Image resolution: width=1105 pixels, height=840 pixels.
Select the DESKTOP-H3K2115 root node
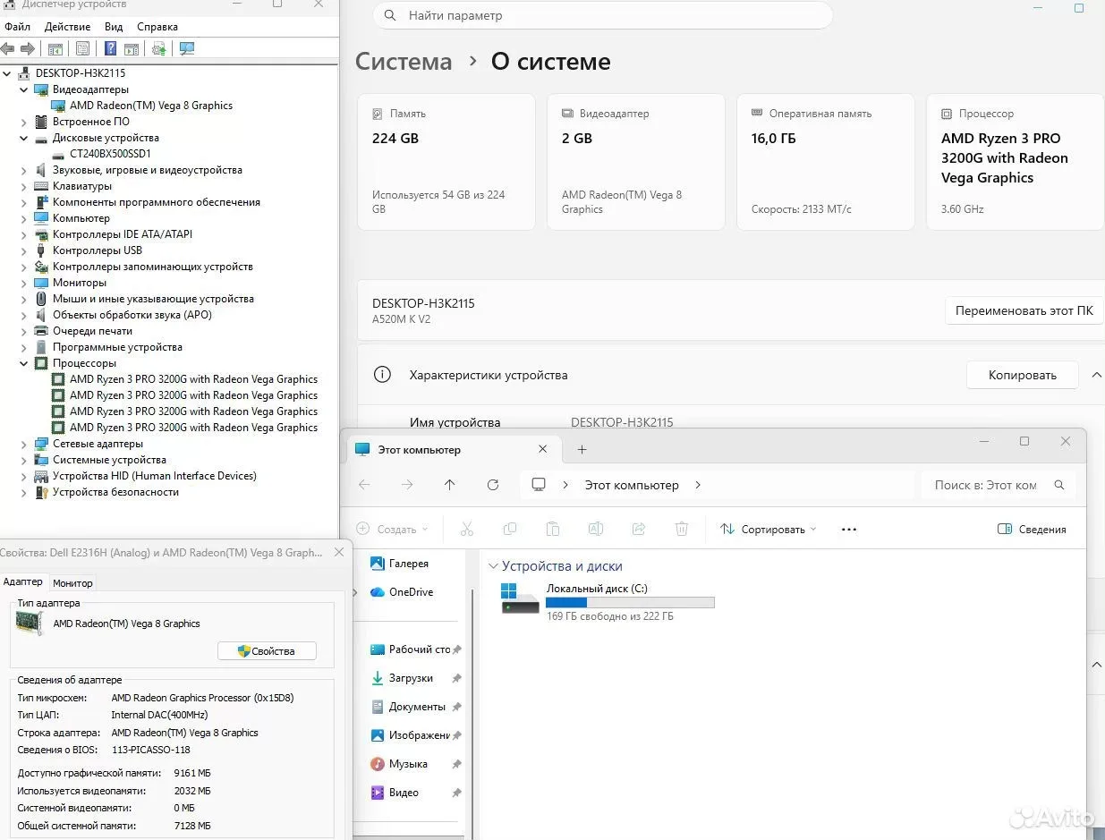80,73
